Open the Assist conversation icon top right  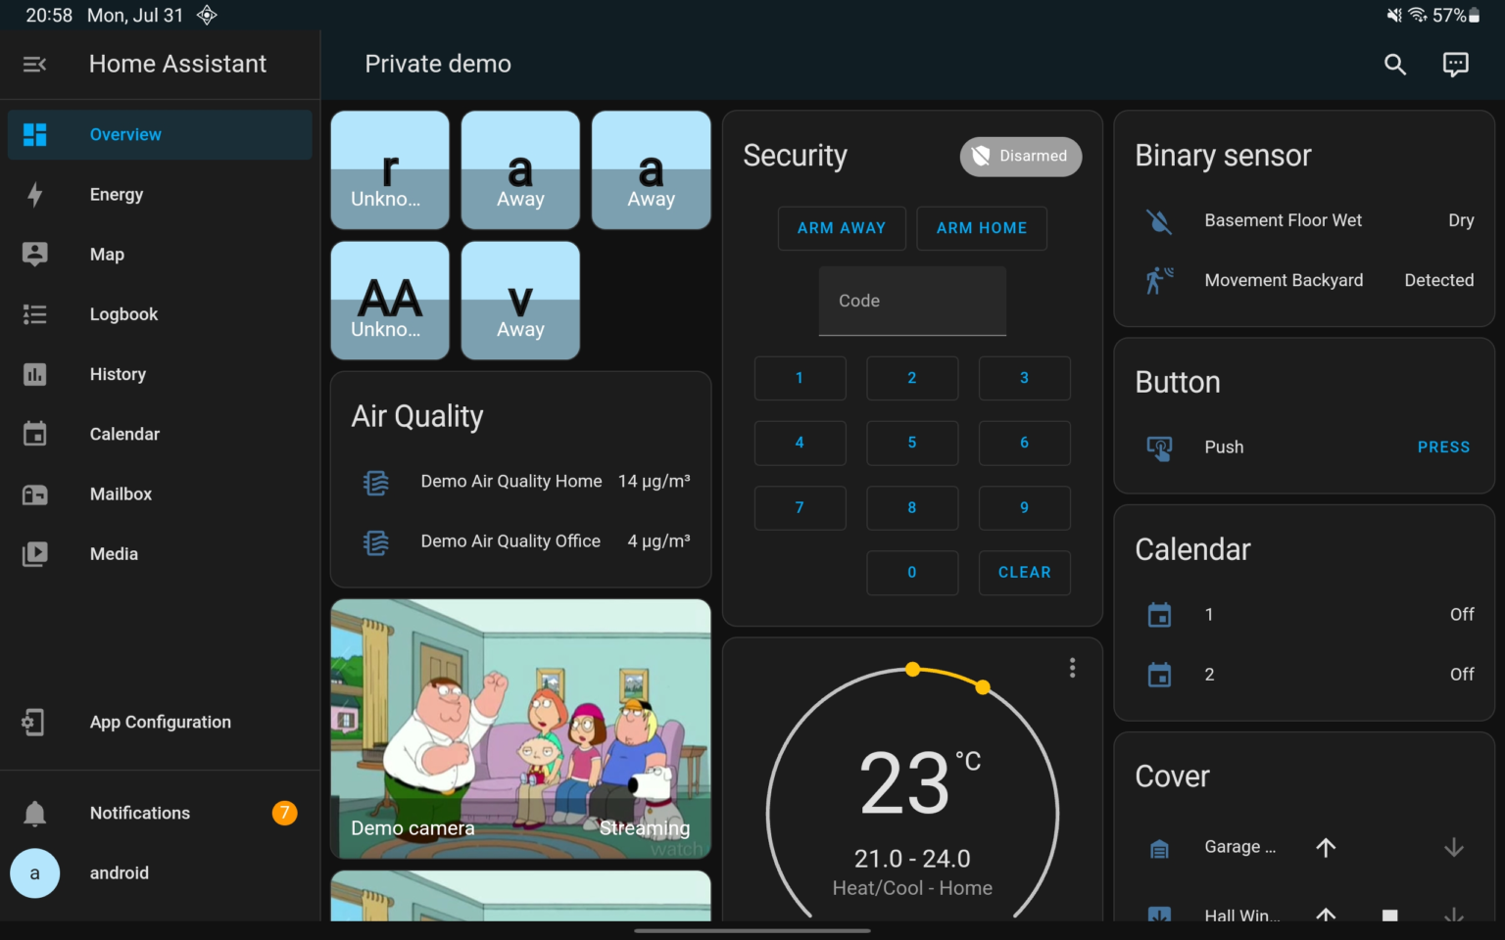pos(1456,64)
